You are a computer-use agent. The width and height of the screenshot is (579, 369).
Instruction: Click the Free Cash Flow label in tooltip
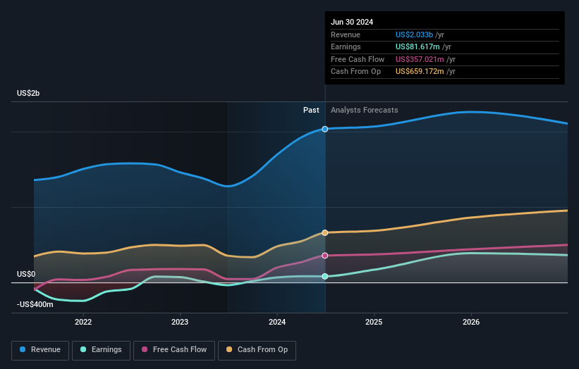(x=358, y=59)
